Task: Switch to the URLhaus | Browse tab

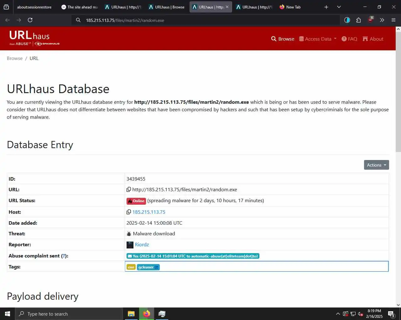Action: [x=167, y=7]
